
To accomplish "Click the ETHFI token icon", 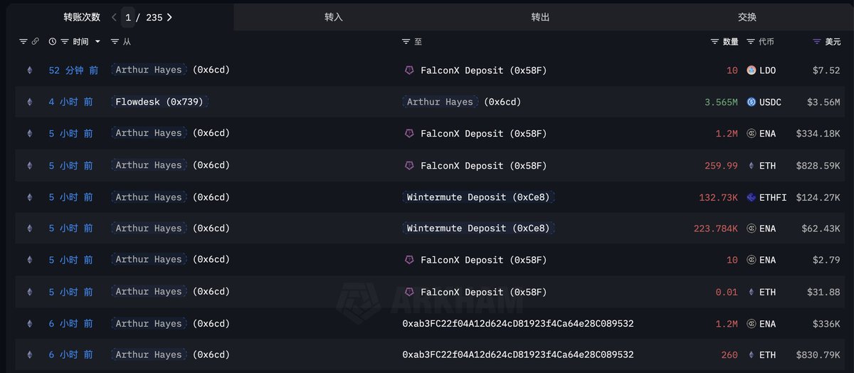I will coord(752,197).
